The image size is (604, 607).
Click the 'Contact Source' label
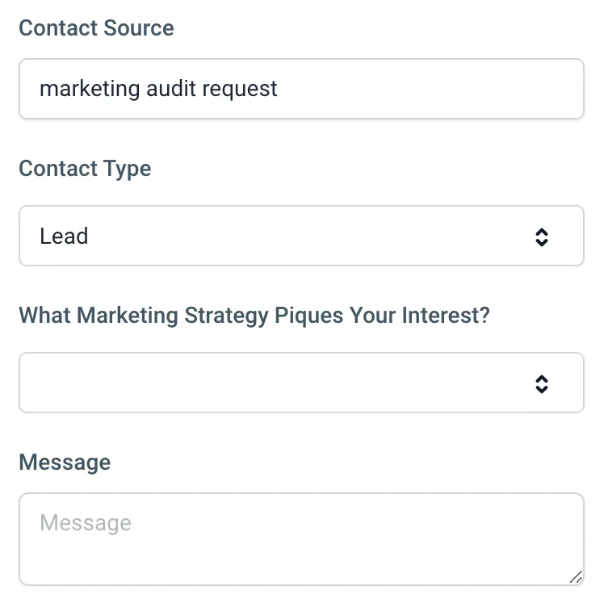click(96, 28)
